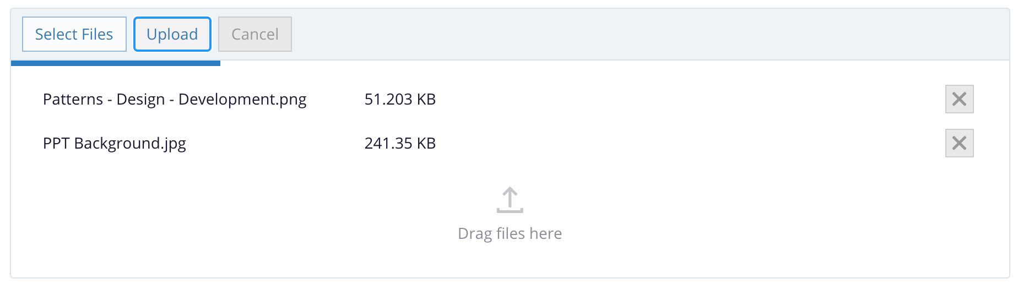Click the "Drag files here" text

point(510,234)
